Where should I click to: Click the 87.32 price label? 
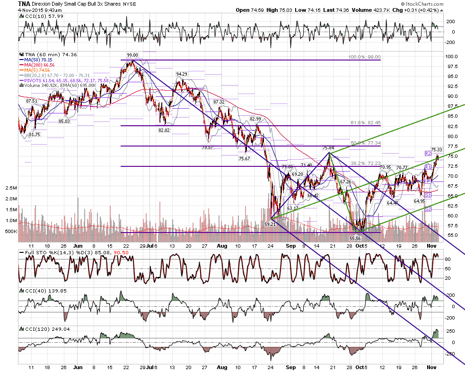[219, 102]
